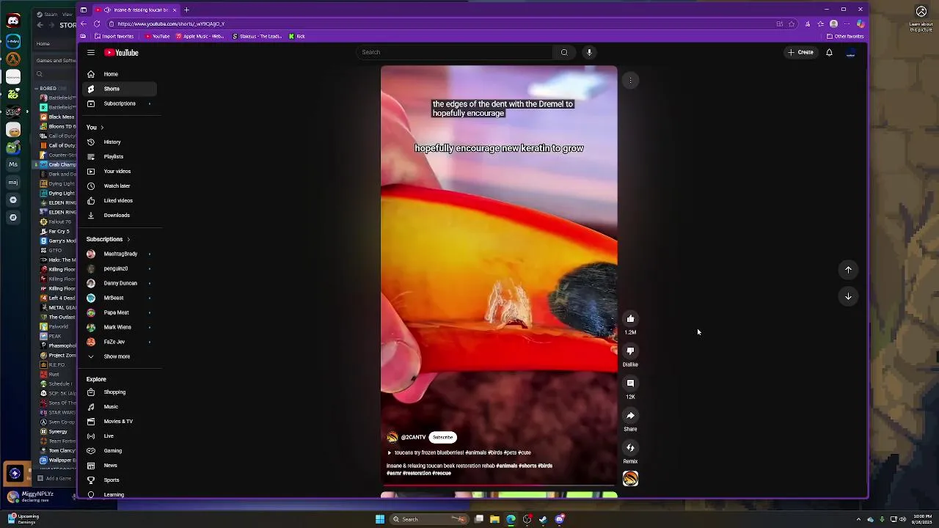Open the Other favorites folder

coord(845,36)
